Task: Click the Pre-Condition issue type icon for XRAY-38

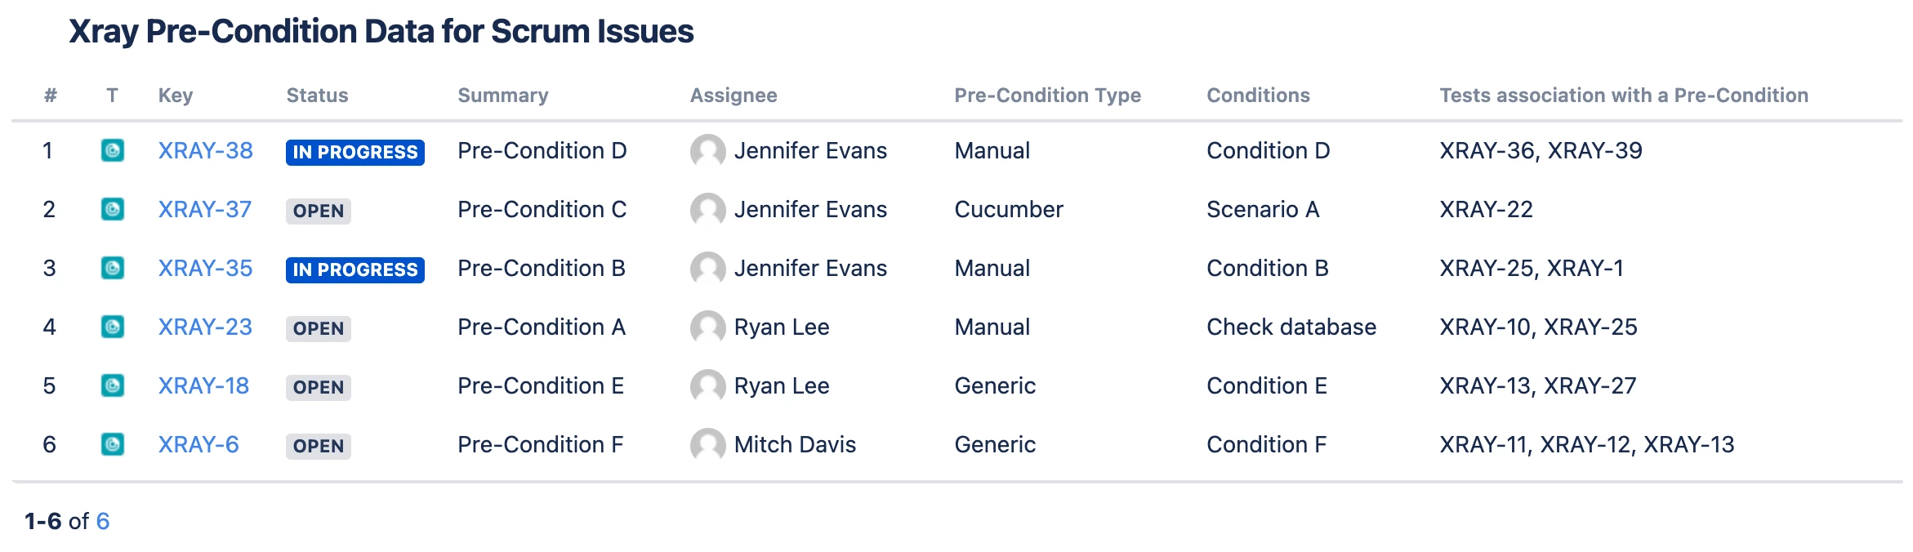Action: [x=113, y=151]
